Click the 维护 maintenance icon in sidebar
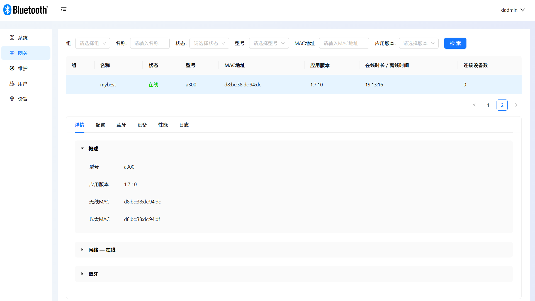 click(12, 68)
